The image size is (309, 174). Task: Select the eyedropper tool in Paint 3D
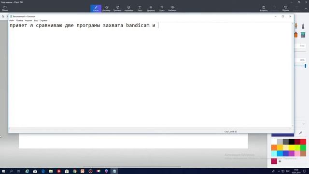[x=300, y=133]
